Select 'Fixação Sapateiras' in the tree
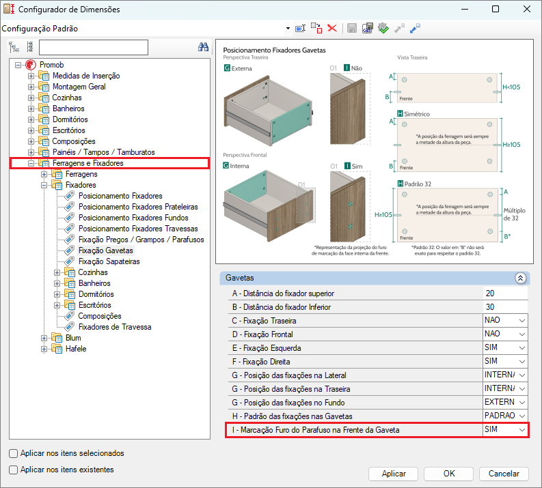The height and width of the screenshot is (488, 542). click(109, 261)
